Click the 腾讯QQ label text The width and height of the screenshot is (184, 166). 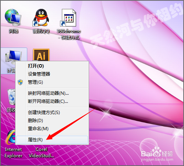point(41,31)
